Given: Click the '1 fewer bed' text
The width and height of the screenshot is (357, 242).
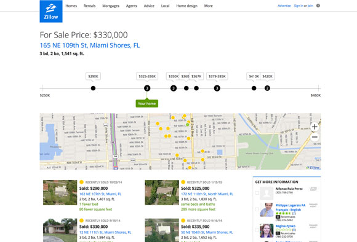Looking at the screenshot, I should [x=89, y=204].
